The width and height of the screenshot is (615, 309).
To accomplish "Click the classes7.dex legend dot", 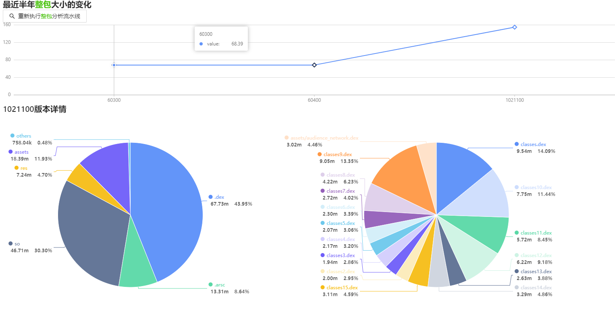I will pos(323,191).
